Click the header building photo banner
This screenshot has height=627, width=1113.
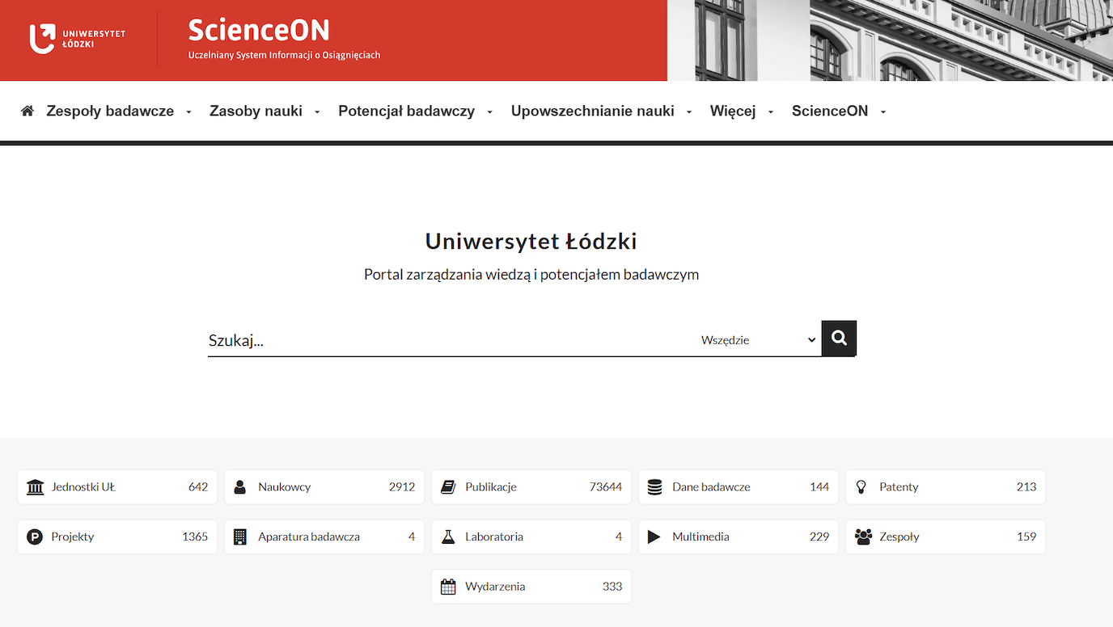pyautogui.click(x=890, y=40)
